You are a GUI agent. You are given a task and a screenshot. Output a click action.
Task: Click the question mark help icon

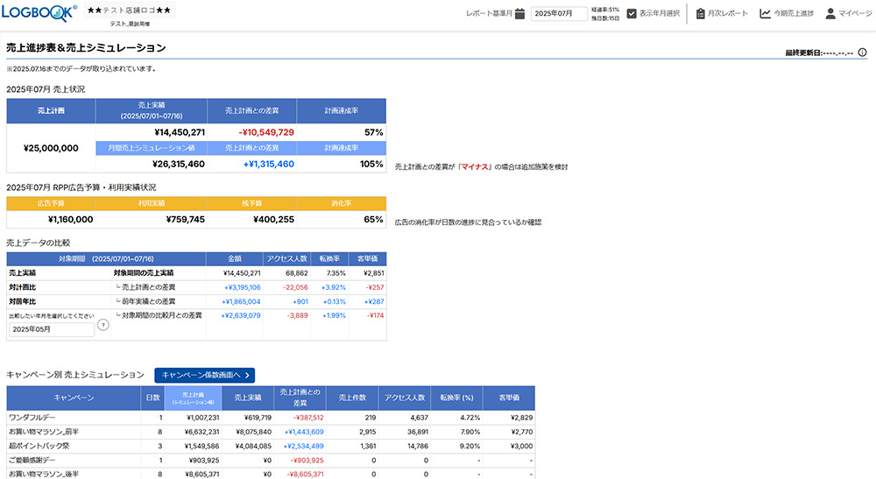[103, 325]
